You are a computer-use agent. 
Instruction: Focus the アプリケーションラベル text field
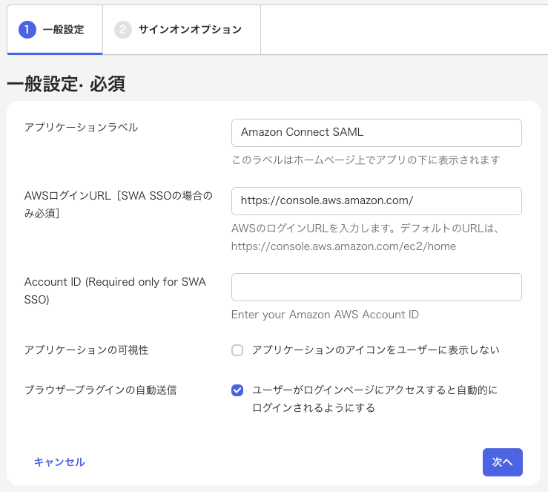[376, 133]
